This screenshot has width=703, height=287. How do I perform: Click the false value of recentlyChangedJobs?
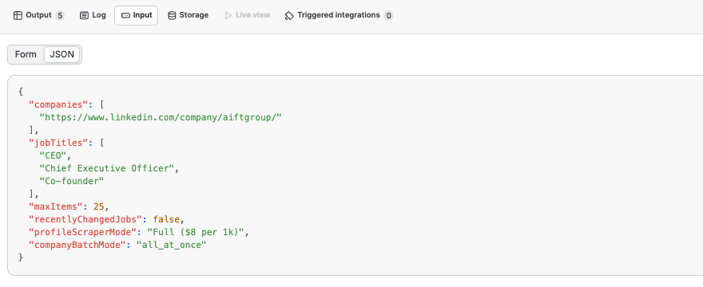(x=166, y=219)
